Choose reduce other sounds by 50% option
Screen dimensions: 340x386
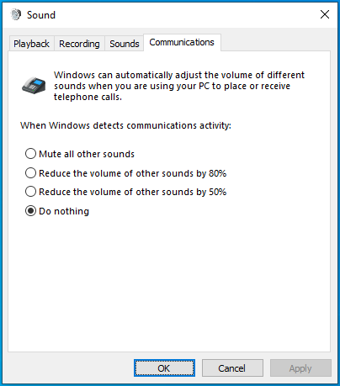(30, 192)
